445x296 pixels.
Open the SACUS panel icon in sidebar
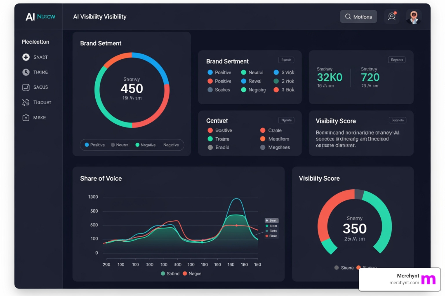26,87
